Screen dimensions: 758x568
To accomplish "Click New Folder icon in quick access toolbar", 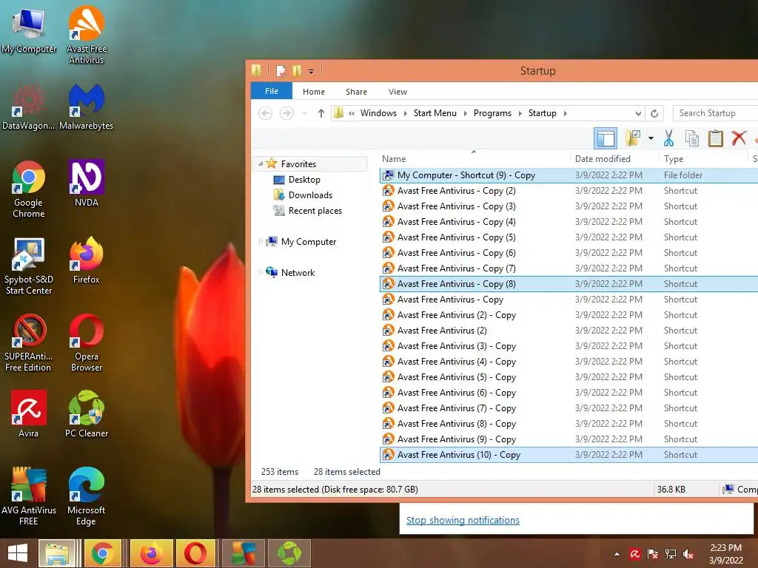I will click(297, 71).
